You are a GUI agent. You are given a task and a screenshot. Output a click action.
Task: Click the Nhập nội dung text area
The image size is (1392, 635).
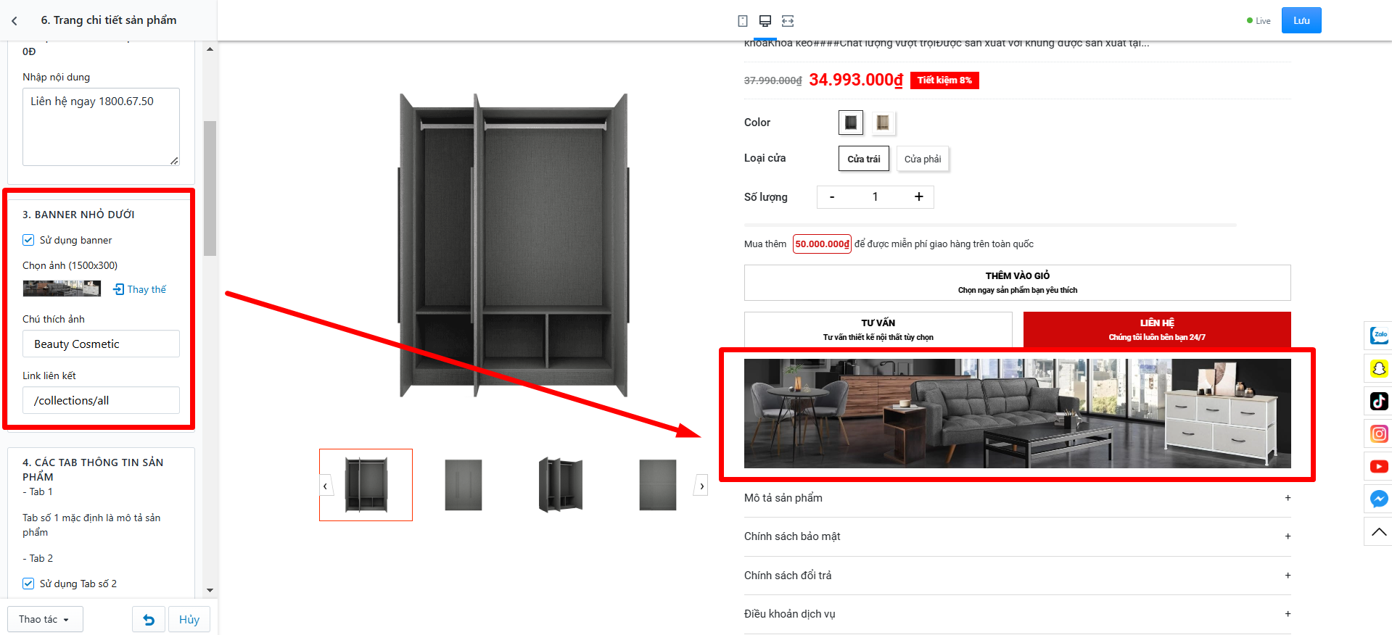tap(101, 127)
